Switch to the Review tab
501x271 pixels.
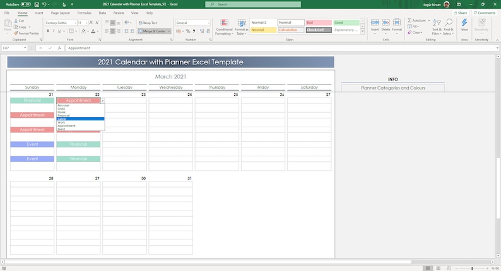click(x=119, y=13)
